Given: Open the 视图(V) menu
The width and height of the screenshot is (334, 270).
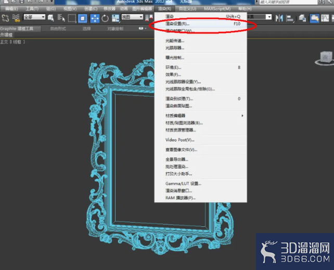Looking at the screenshot, I should tap(70, 9).
